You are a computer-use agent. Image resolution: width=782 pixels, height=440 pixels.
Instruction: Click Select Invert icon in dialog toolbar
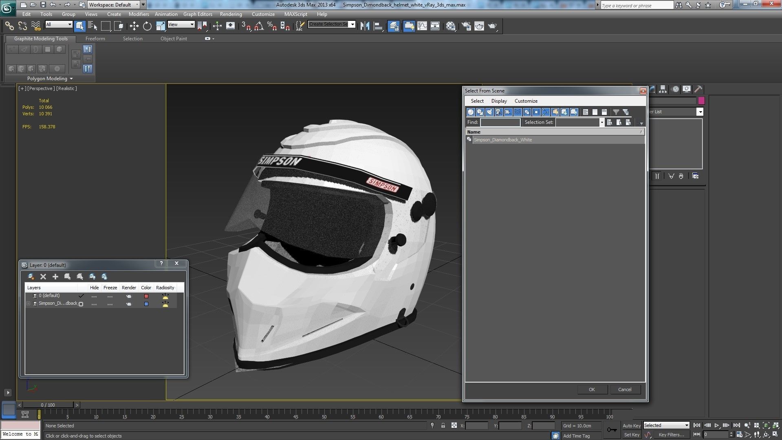(604, 112)
